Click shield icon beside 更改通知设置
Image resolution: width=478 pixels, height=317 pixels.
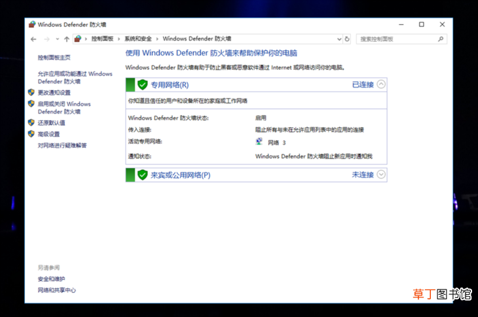(x=31, y=92)
